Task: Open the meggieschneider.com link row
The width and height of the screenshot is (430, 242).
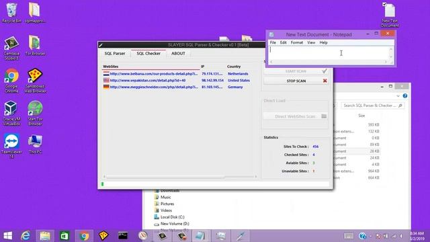Action: pos(154,87)
